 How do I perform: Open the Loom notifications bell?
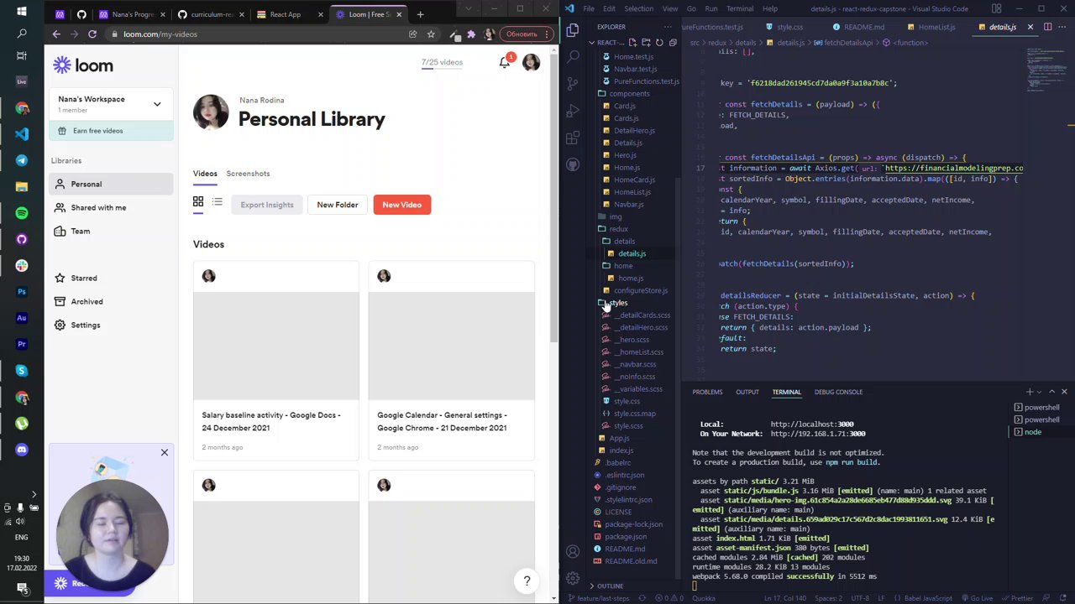coord(505,62)
